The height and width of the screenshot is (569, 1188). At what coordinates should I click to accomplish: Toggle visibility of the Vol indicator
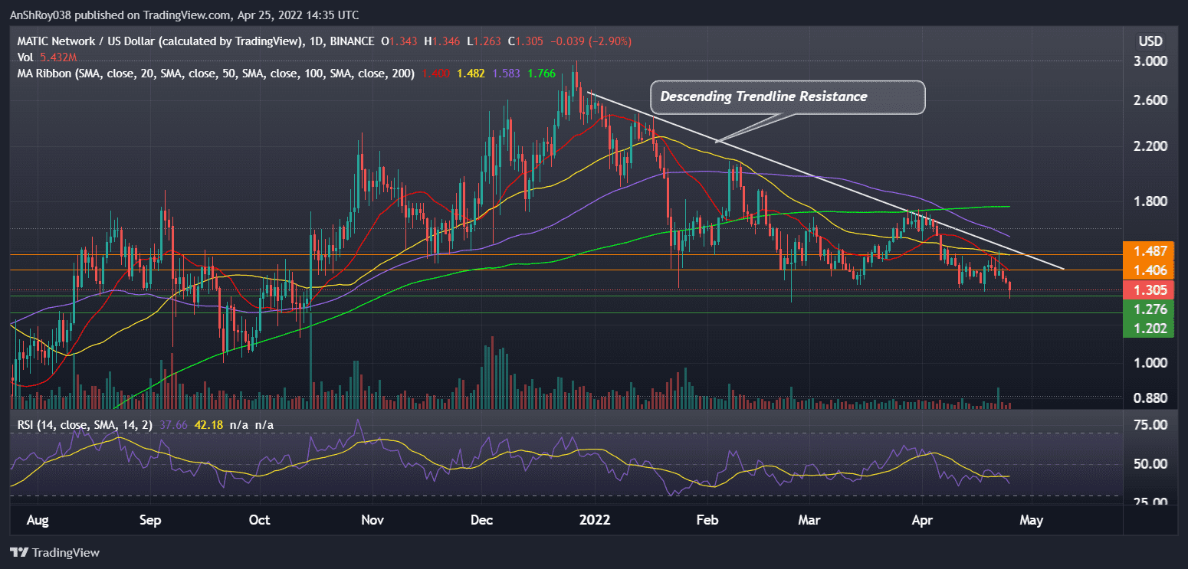[25, 57]
